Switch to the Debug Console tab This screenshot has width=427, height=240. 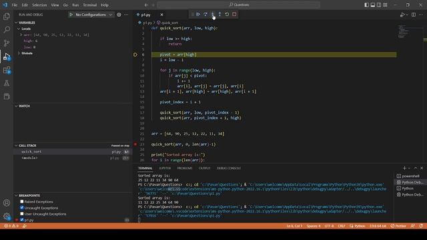pos(228,168)
